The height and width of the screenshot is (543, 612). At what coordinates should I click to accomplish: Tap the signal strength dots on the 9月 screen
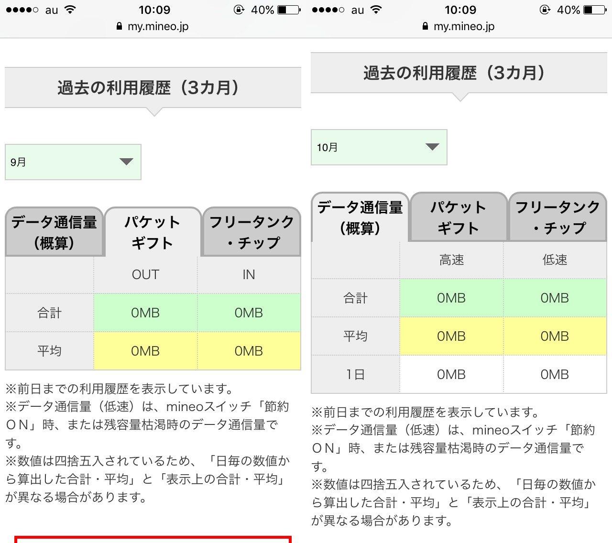tap(22, 10)
